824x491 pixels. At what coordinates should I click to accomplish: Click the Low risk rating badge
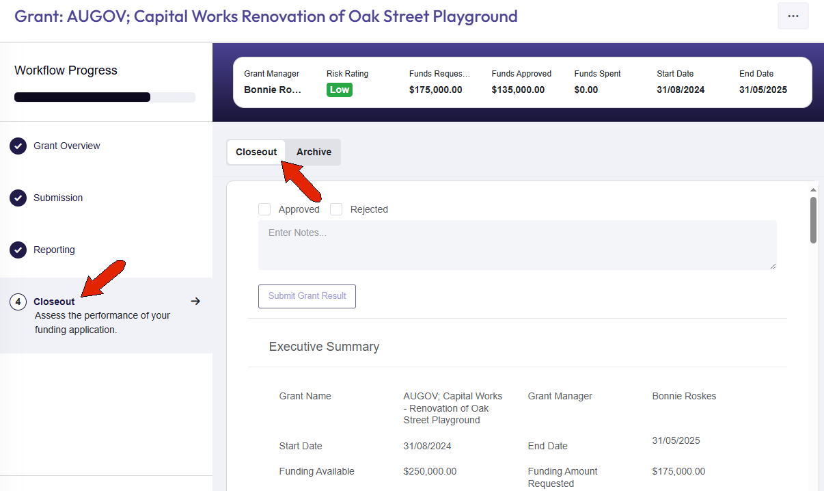[x=340, y=90]
